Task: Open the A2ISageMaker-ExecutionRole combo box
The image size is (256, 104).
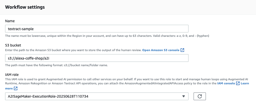Action: [x=97, y=96]
